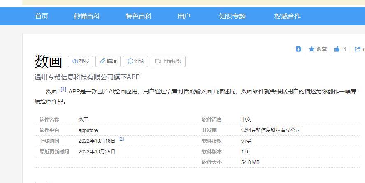Viewport: 365px width, 183px height.
Task: Open reference [2] after 2022年10月16日
Action: tap(121, 139)
